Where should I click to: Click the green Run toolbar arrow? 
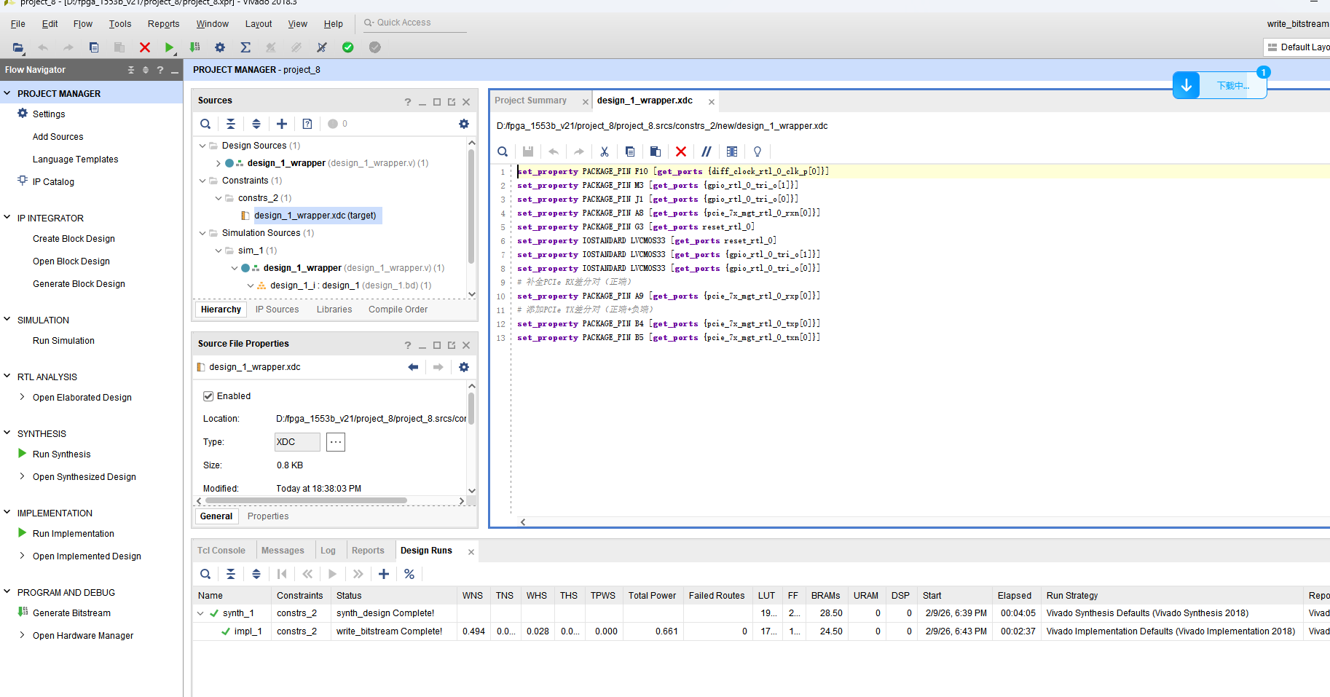click(169, 47)
